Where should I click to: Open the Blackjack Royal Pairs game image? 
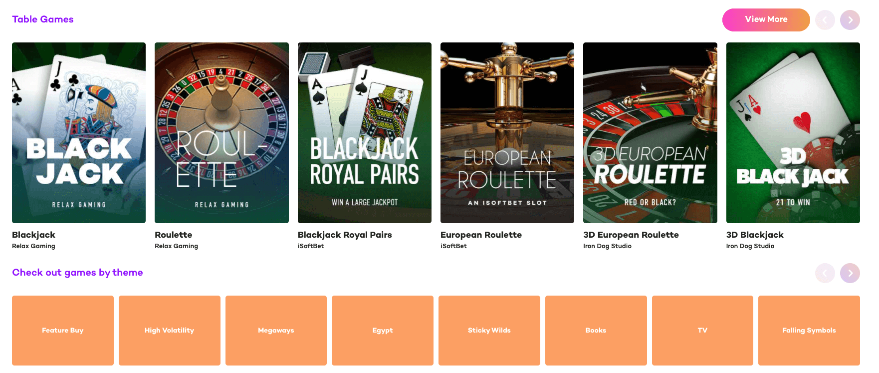coord(365,133)
